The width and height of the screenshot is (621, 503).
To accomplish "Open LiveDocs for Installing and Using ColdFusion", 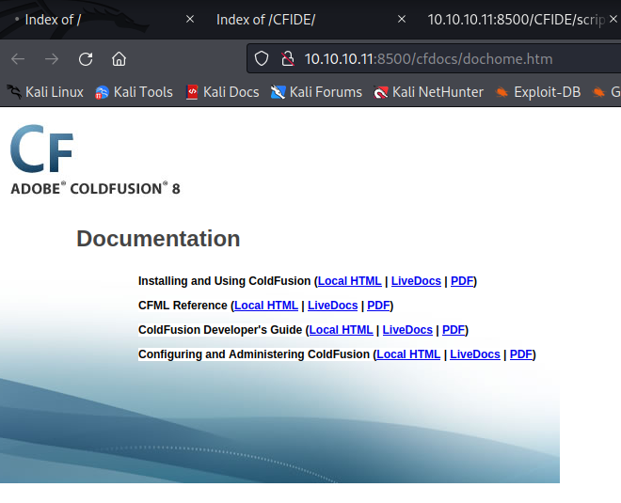I will click(x=416, y=281).
